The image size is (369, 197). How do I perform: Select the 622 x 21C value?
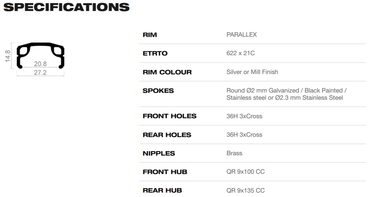(x=241, y=53)
